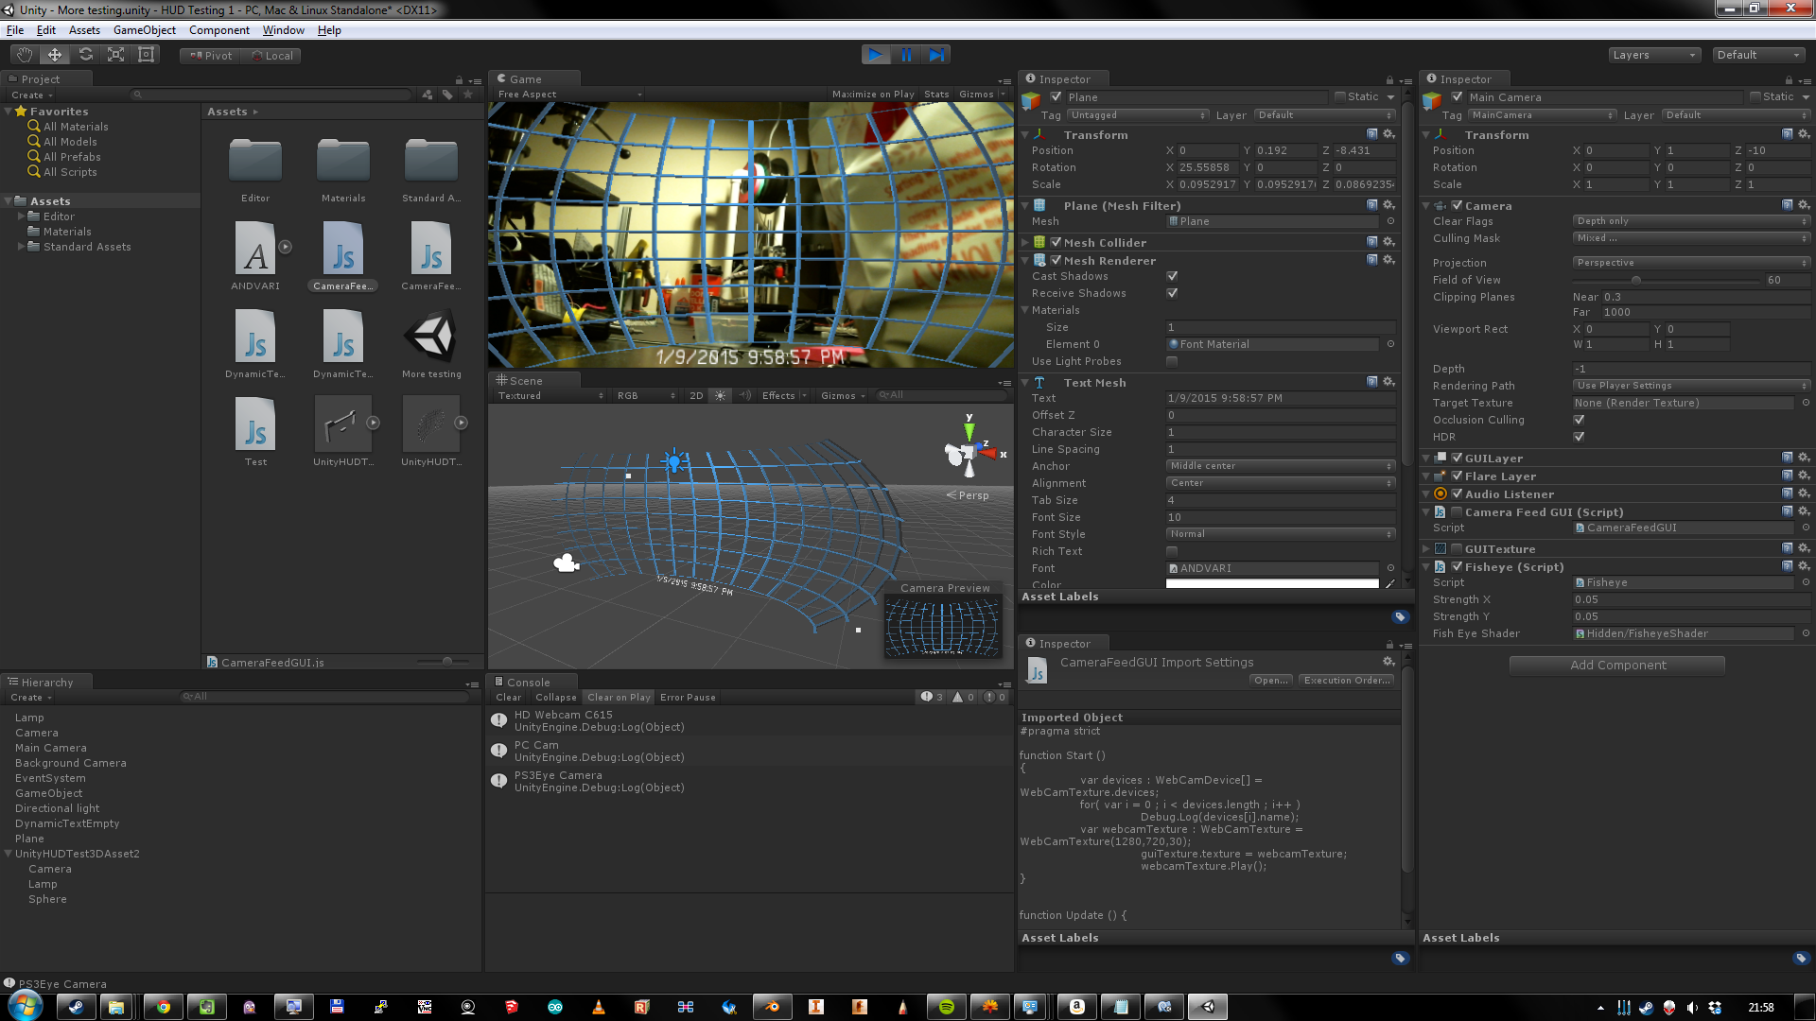Click Clear in the Console panel

tap(508, 697)
